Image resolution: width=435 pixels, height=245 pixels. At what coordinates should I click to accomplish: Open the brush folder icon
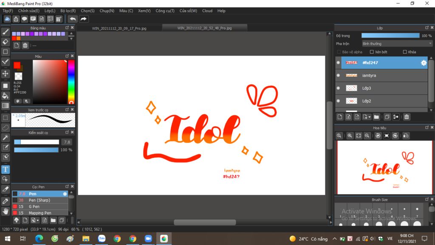(x=53, y=220)
